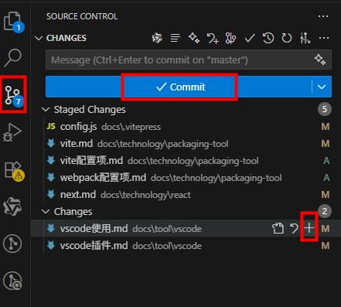
Task: Open the Explorer view in activity bar
Action: [13, 22]
